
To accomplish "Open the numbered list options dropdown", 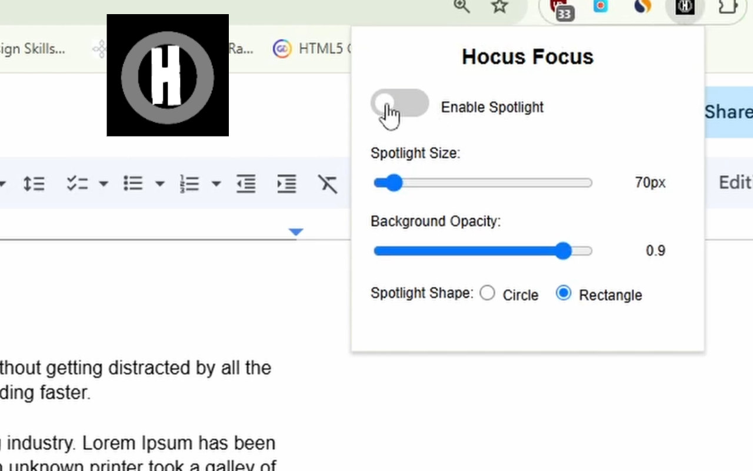I will point(216,184).
